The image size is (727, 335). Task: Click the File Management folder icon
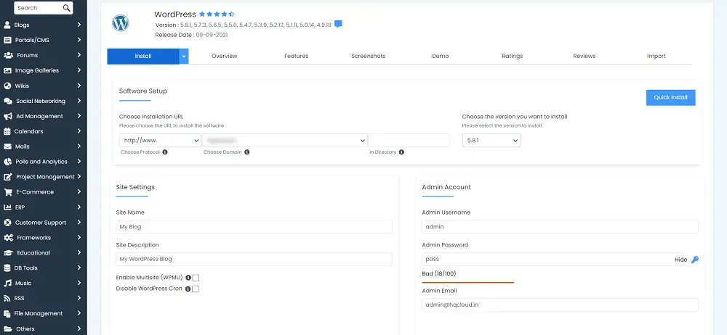coord(7,313)
